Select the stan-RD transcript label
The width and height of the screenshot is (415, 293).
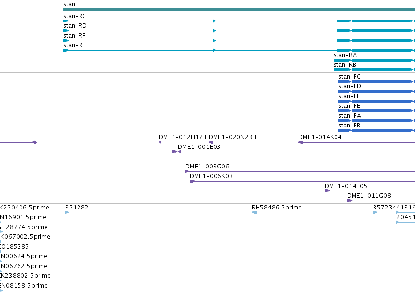75,26
